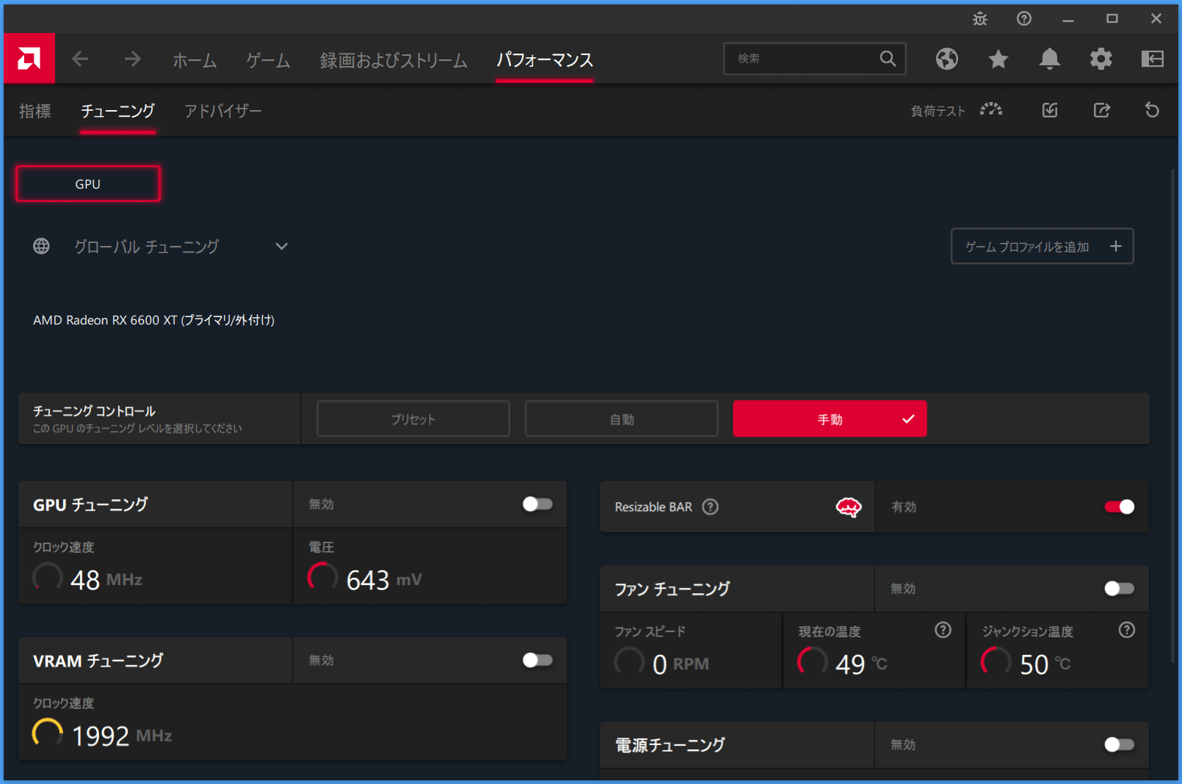Click the vertical scrollbar on the right
This screenshot has width=1182, height=784.
click(x=1172, y=417)
